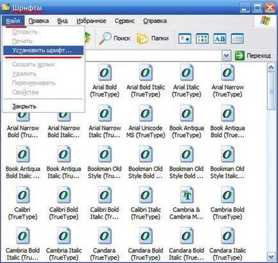Select the Candara Bold font icon
278x263 pixels.
tap(145, 235)
